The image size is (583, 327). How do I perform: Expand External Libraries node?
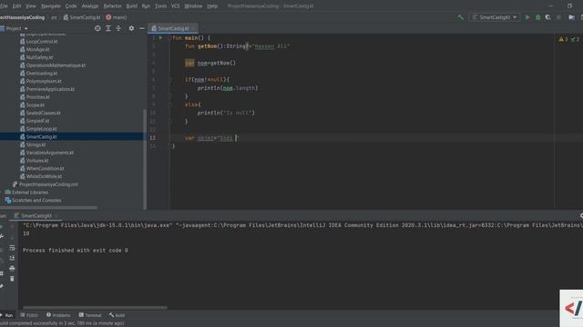click(2, 193)
